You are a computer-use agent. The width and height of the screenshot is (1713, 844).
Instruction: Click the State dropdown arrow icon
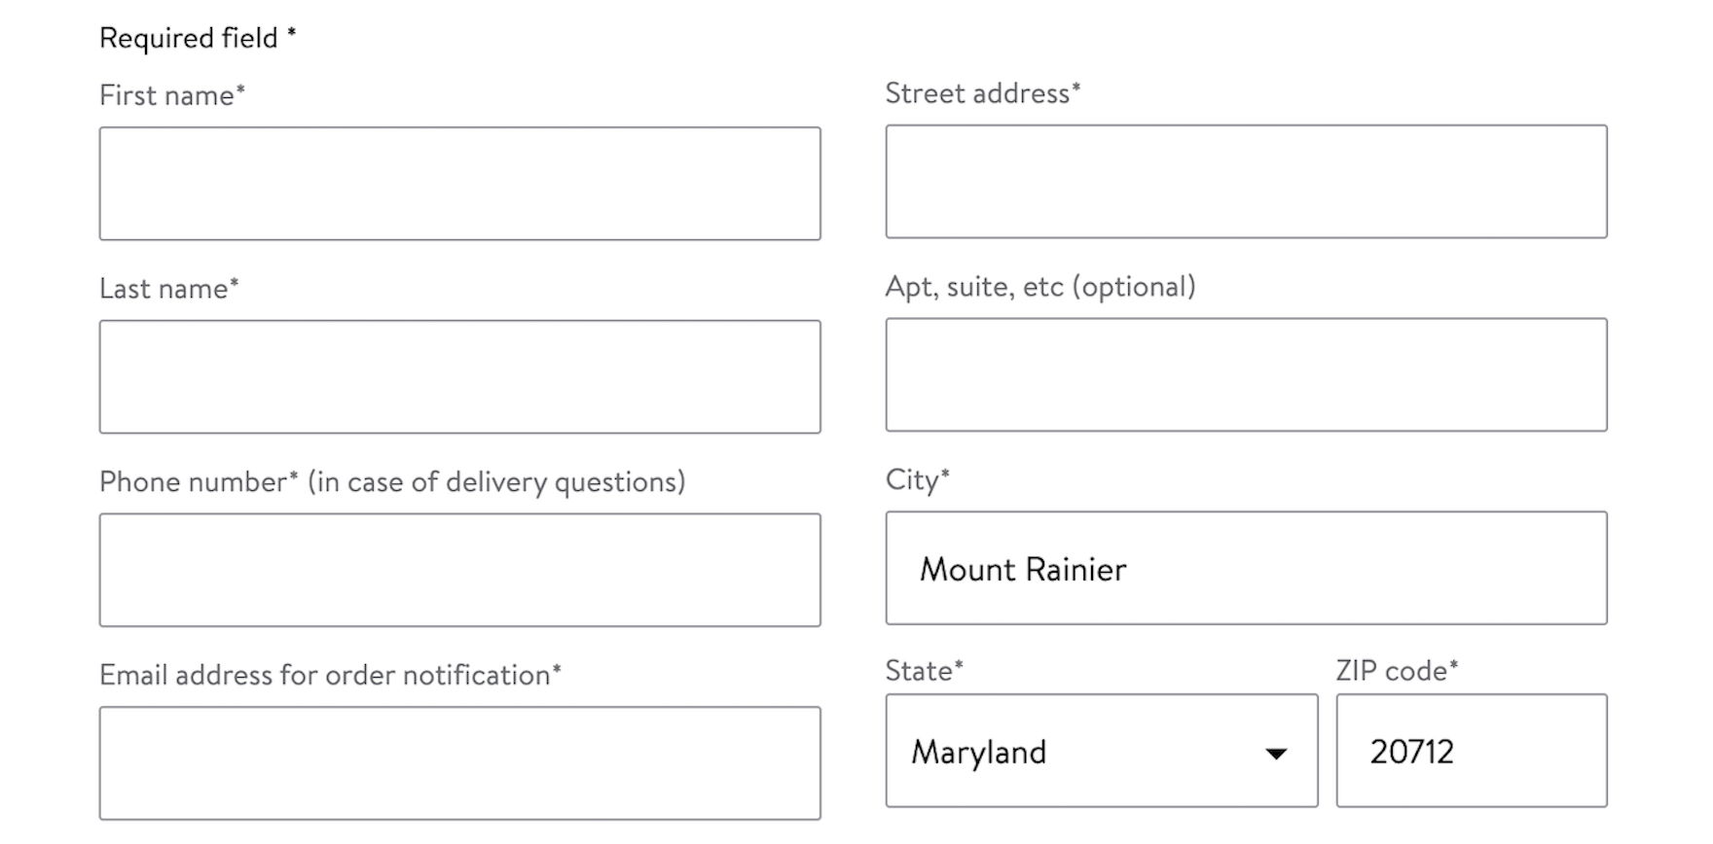point(1276,754)
